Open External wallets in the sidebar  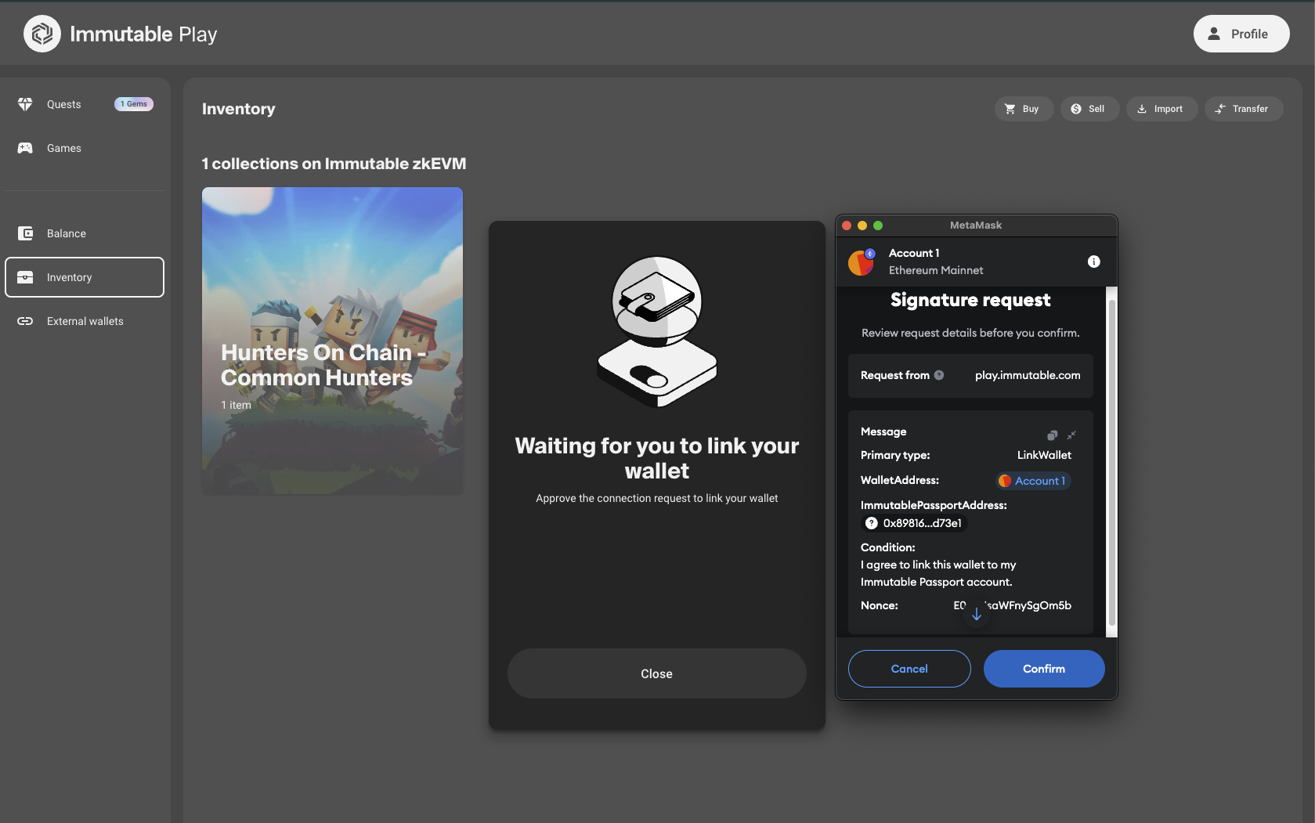85,321
